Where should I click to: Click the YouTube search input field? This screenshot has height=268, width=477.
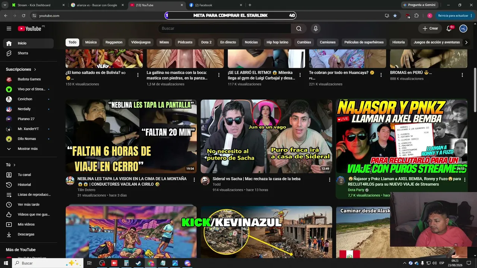point(225,29)
